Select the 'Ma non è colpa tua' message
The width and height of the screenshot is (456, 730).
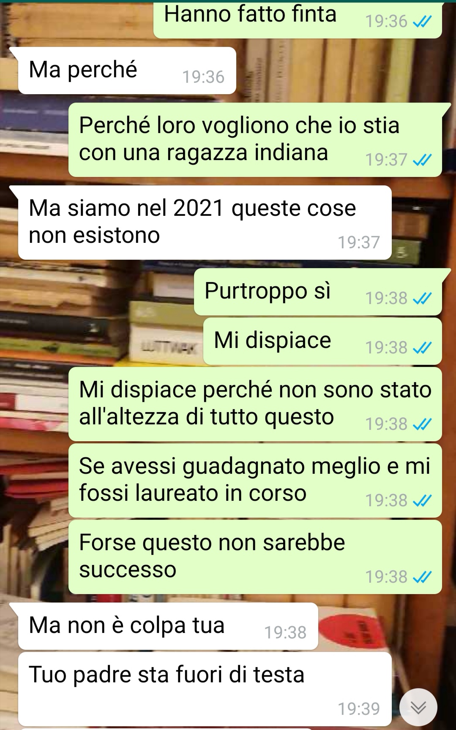(168, 626)
